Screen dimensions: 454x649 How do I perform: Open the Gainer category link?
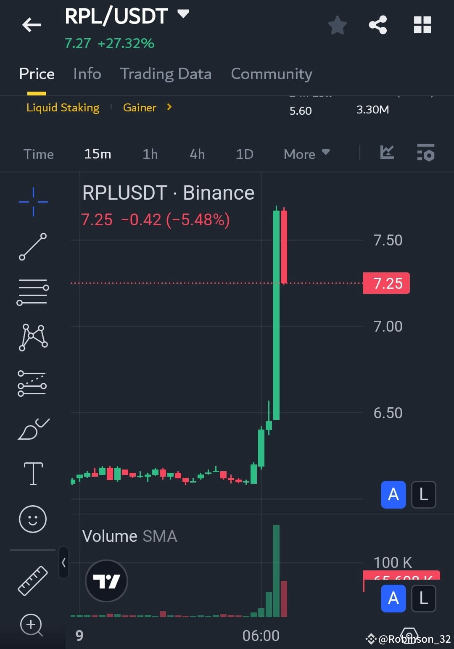(x=140, y=108)
